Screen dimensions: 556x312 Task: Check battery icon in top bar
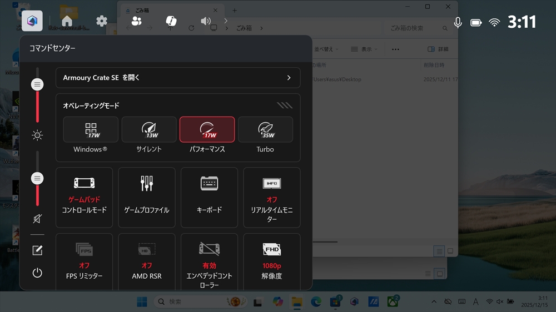(x=476, y=23)
